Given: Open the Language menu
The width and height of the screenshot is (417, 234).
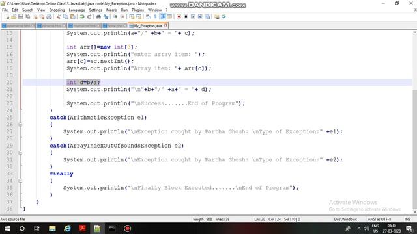Looking at the screenshot, I should [x=77, y=10].
